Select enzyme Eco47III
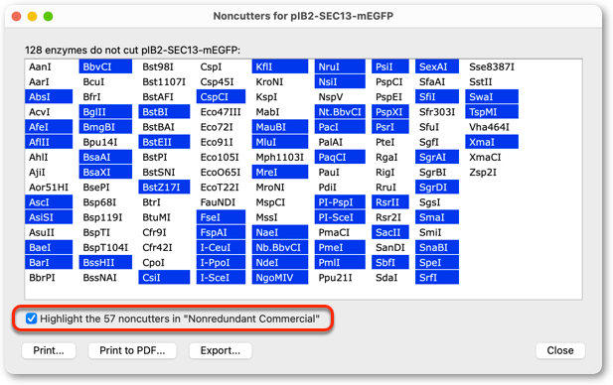 tap(221, 112)
